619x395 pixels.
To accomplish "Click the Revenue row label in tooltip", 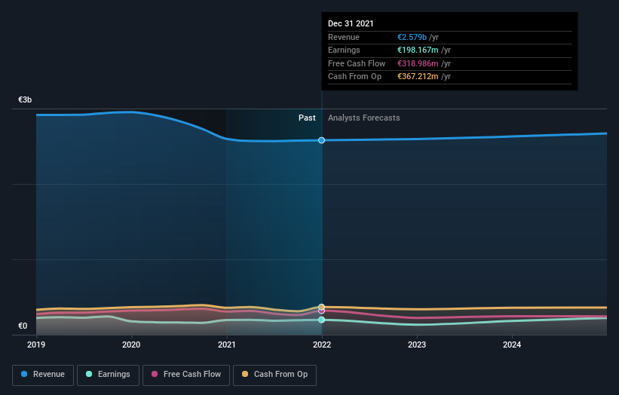I will 344,37.
